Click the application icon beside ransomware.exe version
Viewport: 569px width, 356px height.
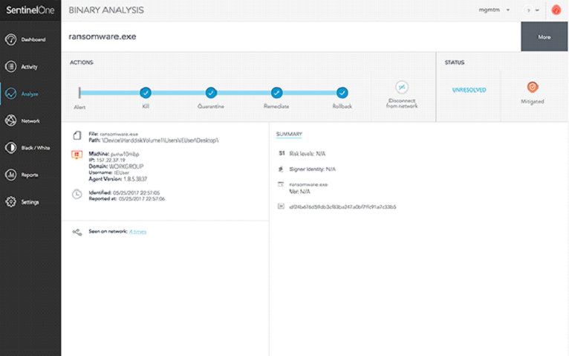point(281,184)
